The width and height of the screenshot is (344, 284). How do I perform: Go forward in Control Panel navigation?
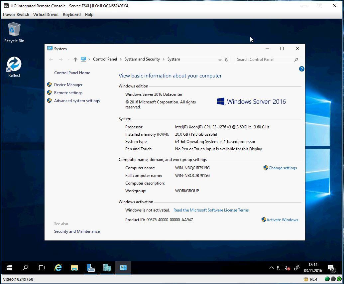tap(61, 60)
